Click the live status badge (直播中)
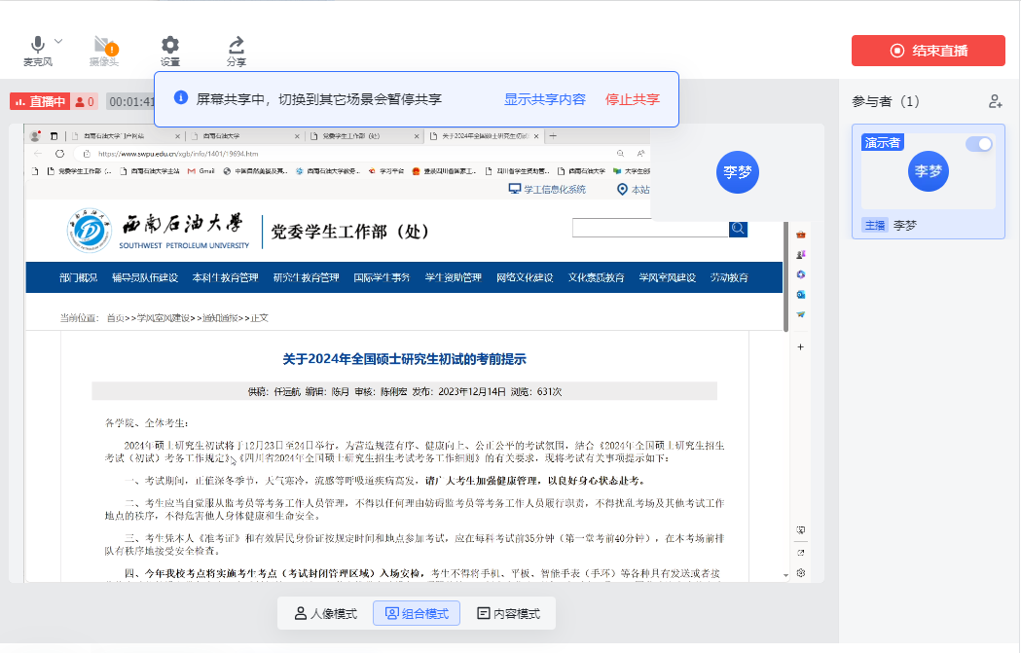Screen dimensions: 1021x653 click(x=40, y=101)
